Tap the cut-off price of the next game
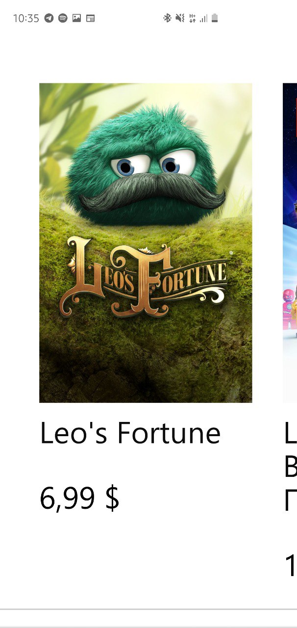This screenshot has height=628, width=297. pyautogui.click(x=290, y=565)
